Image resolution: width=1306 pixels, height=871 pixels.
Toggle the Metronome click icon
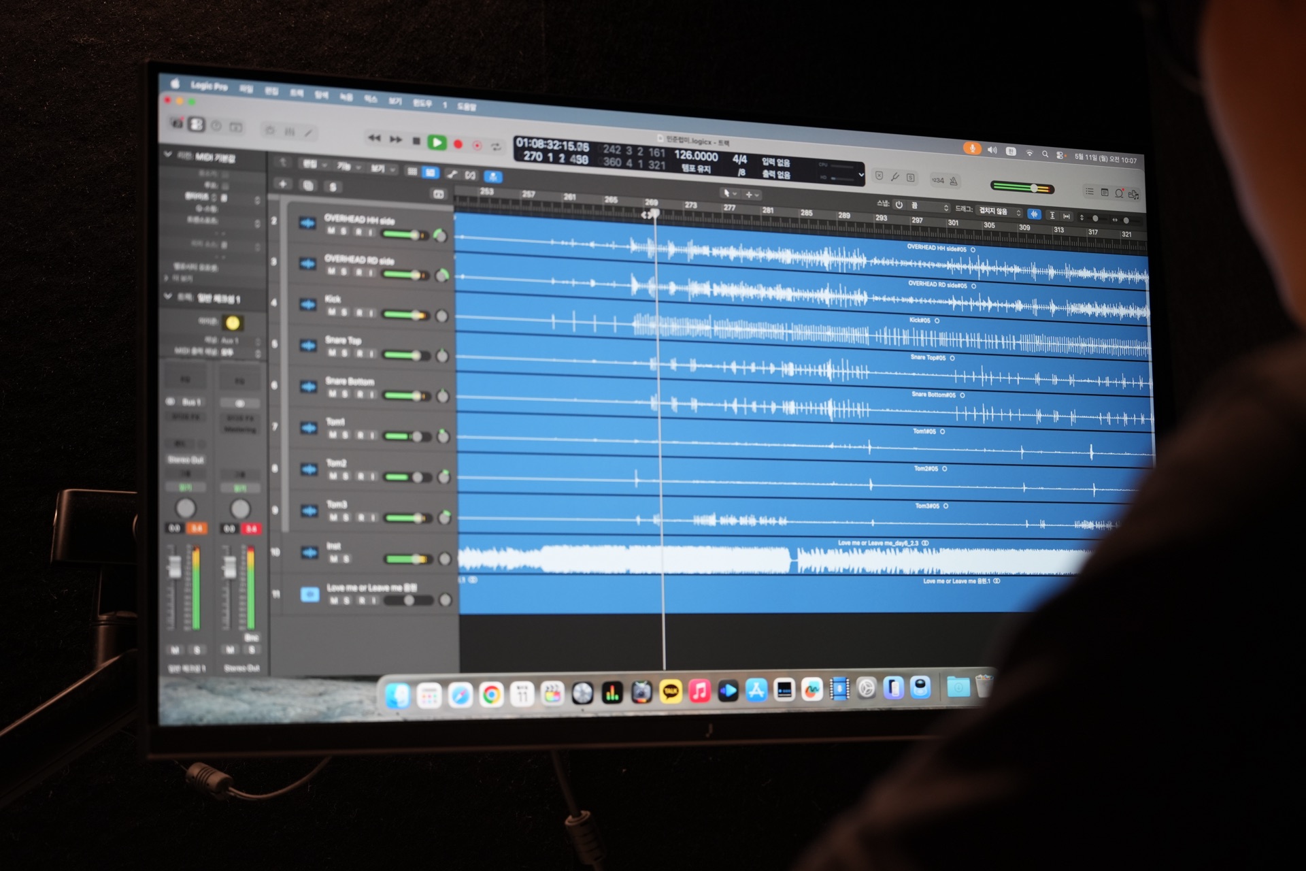pos(954,181)
